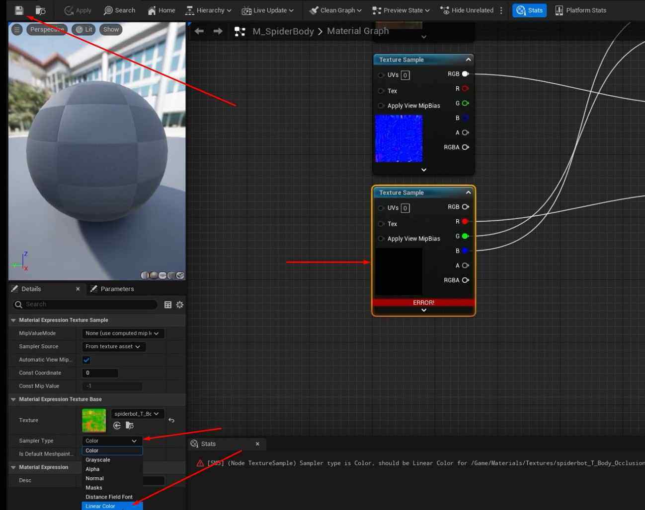Open the Preview State dropdown

click(401, 10)
